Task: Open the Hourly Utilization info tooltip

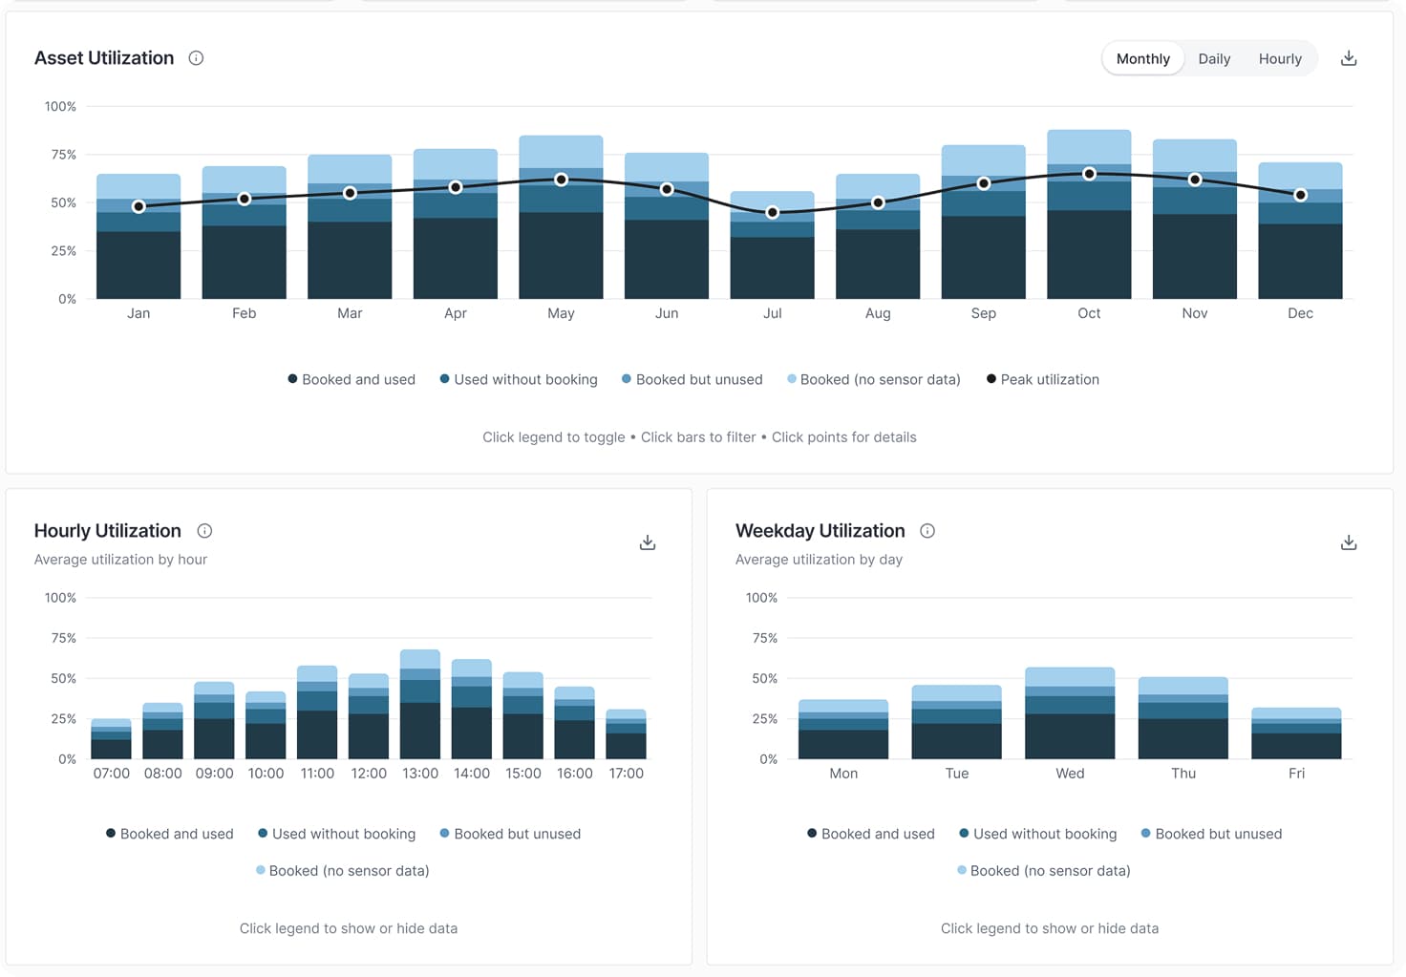Action: tap(203, 531)
